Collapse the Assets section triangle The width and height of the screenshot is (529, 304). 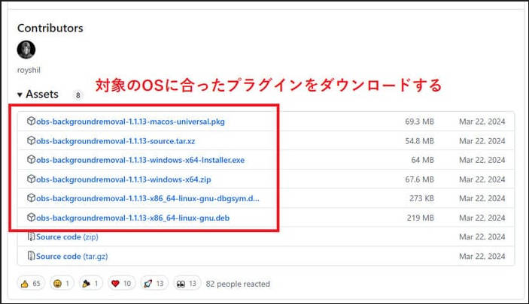click(x=20, y=95)
